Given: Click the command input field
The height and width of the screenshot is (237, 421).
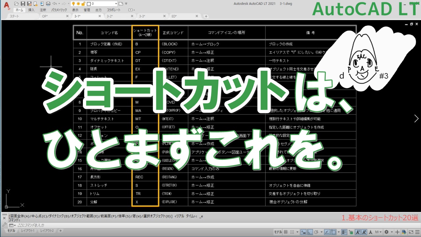Looking at the screenshot, I should point(49,225).
